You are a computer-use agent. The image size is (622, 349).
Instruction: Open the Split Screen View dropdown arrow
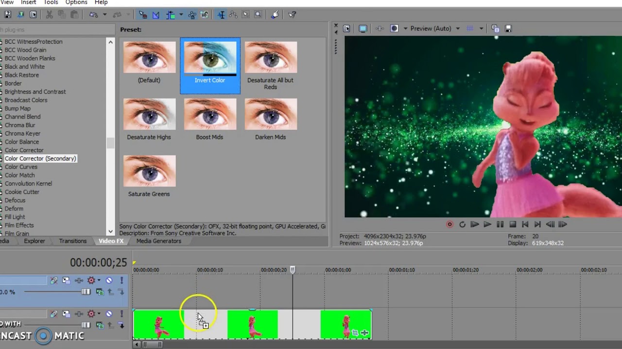point(405,29)
